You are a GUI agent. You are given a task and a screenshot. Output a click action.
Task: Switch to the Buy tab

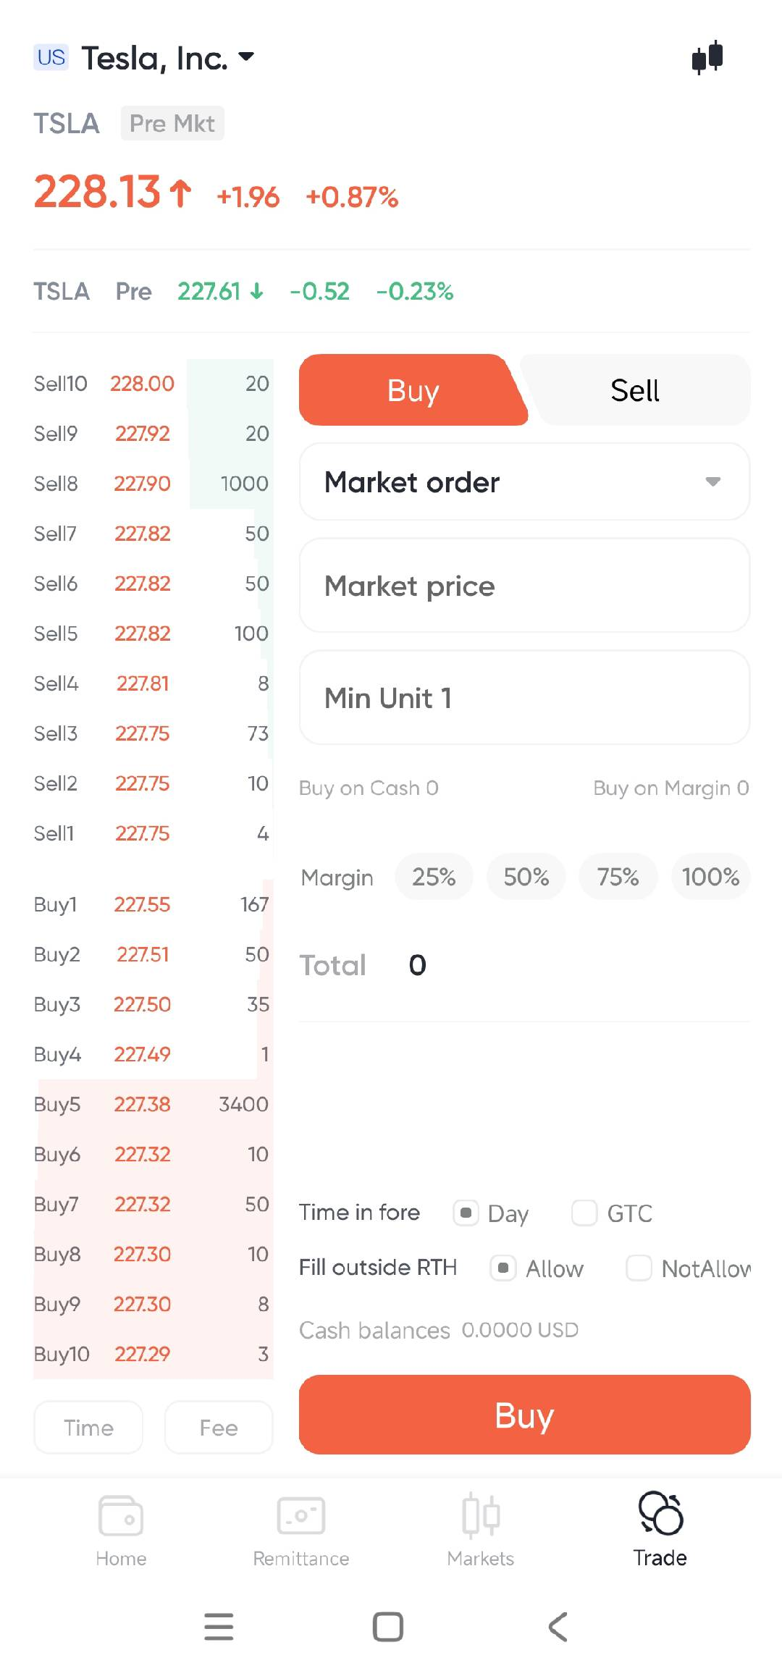(413, 390)
